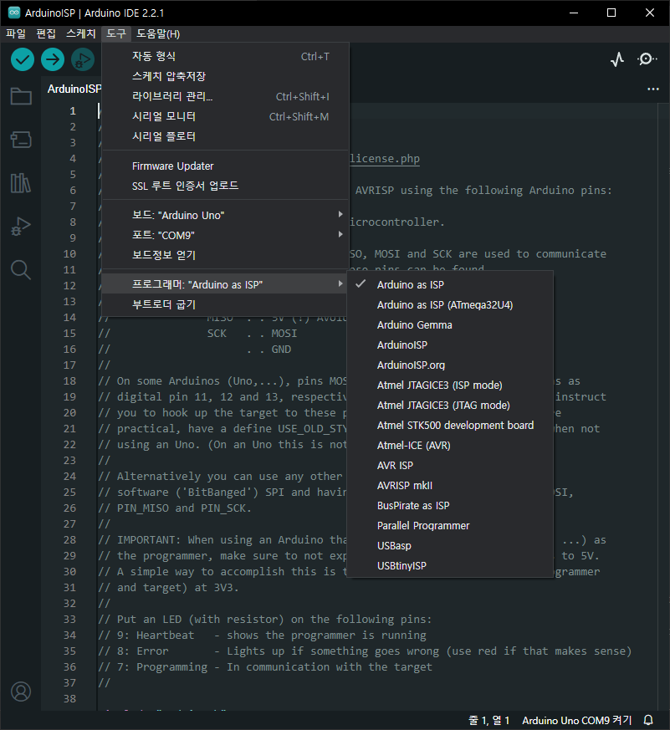This screenshot has width=670, height=730.
Task: Expand the 프로그래머: "Arduino as ISP" submenu
Action: 225,284
